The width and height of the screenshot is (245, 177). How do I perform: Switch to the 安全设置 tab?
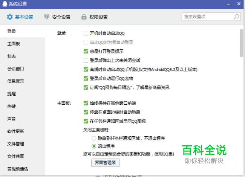coord(61,17)
